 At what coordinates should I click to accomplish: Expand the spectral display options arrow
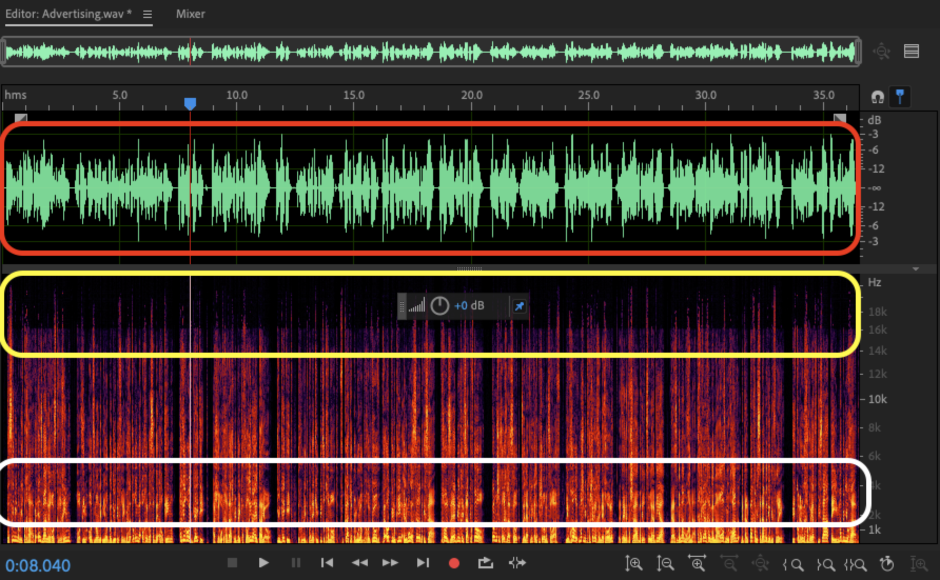click(x=916, y=269)
